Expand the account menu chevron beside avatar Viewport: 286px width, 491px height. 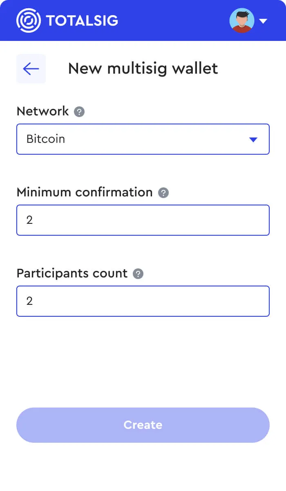(x=263, y=20)
